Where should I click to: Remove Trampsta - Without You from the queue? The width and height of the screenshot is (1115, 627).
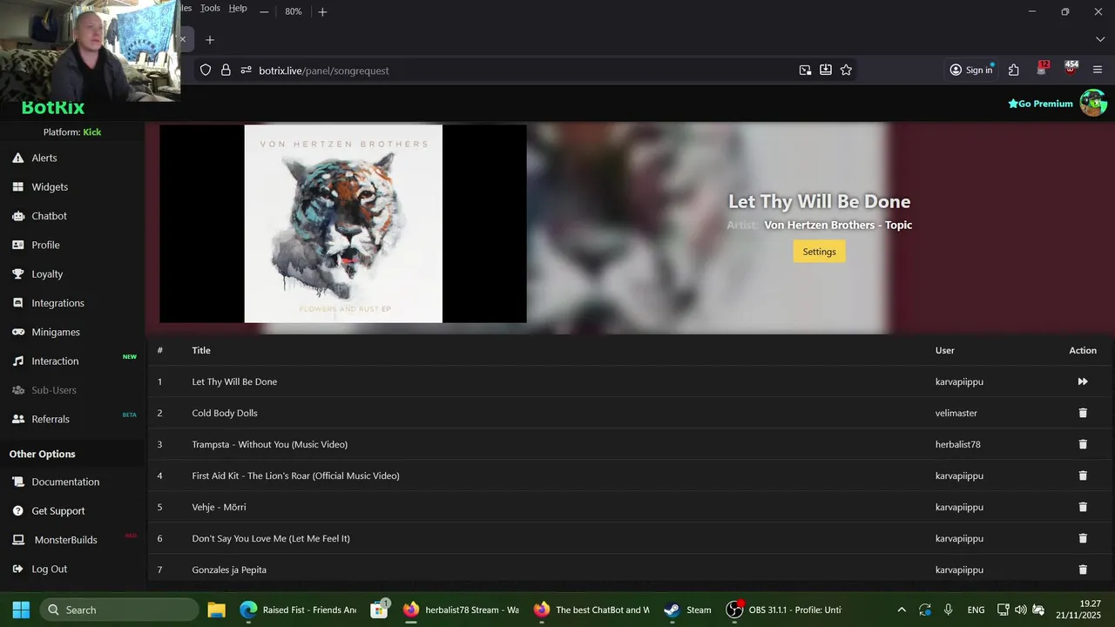(1083, 444)
